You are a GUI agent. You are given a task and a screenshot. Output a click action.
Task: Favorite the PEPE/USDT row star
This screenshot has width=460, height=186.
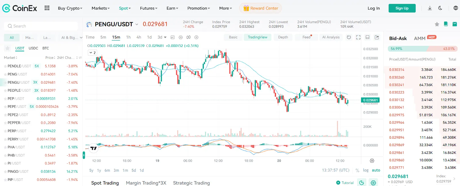point(5,107)
